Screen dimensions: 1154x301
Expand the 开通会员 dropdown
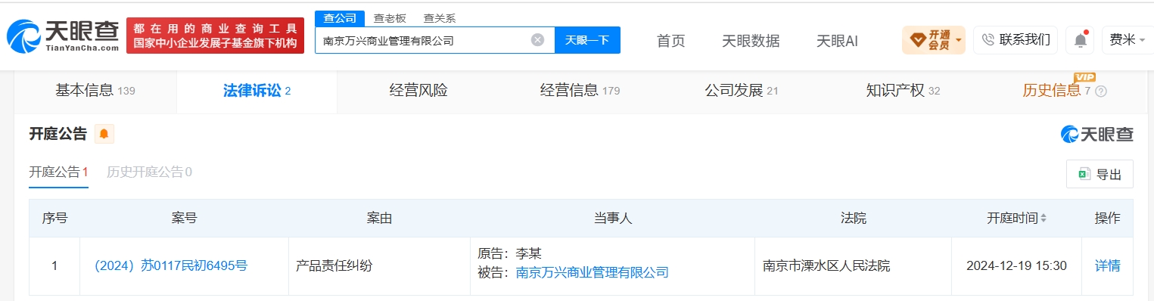click(x=933, y=40)
